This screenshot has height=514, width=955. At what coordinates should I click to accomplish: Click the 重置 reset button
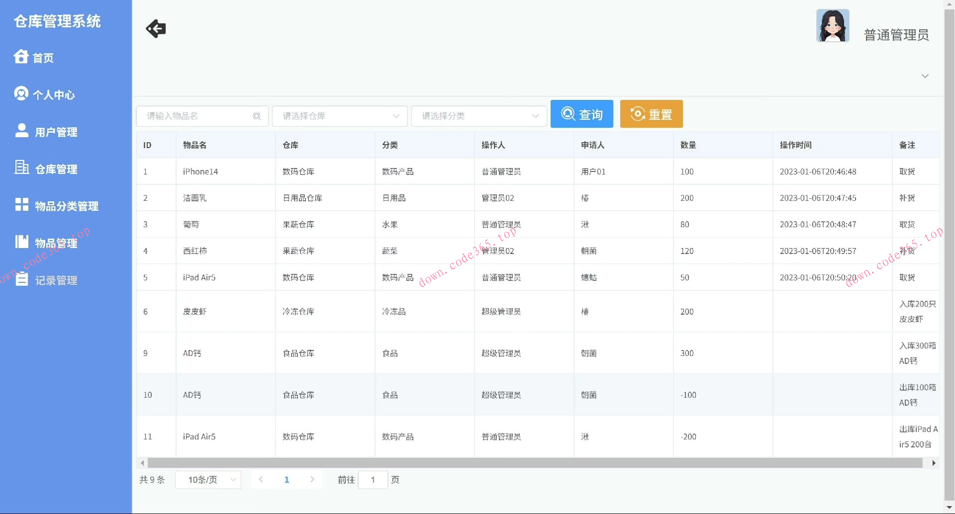pyautogui.click(x=651, y=114)
